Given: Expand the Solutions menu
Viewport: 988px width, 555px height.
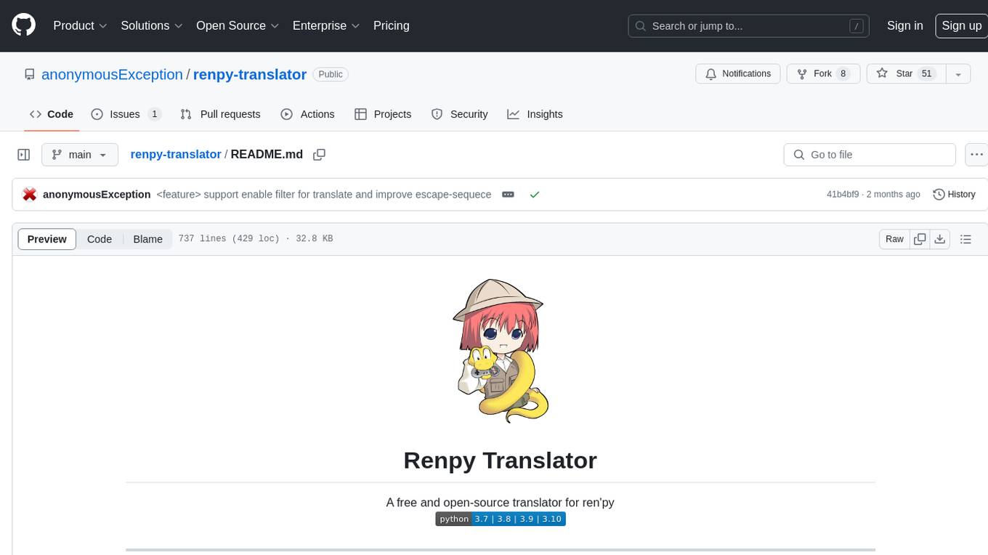Looking at the screenshot, I should click(152, 25).
